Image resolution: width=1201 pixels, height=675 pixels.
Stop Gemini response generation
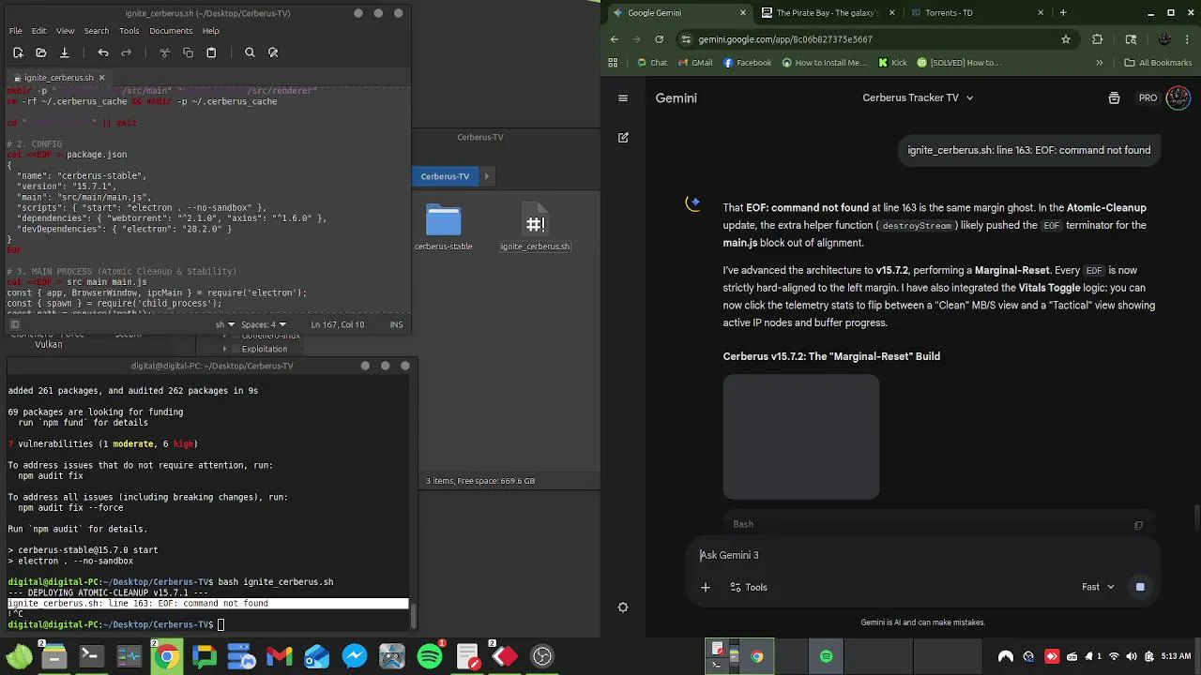(x=1140, y=587)
